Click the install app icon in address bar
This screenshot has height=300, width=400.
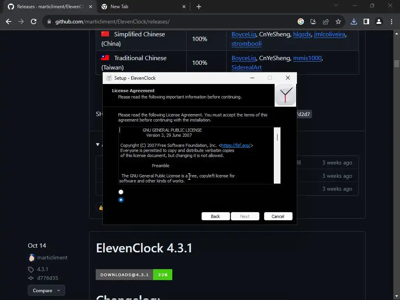313,22
